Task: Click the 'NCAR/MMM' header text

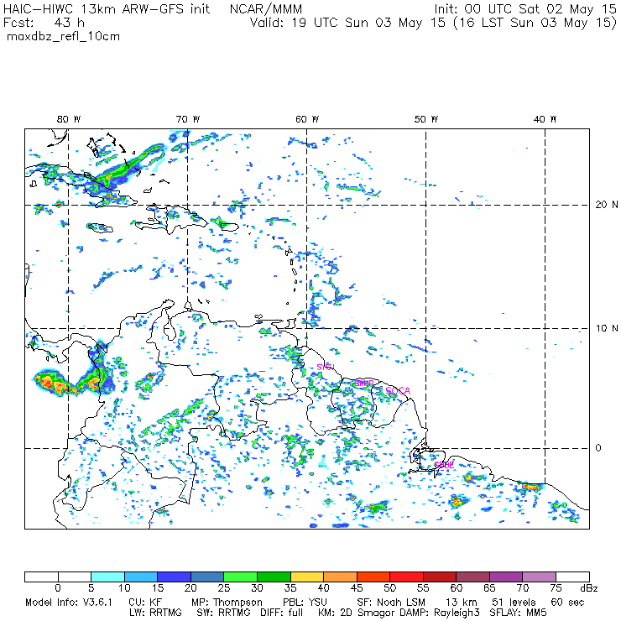Action: pyautogui.click(x=266, y=9)
